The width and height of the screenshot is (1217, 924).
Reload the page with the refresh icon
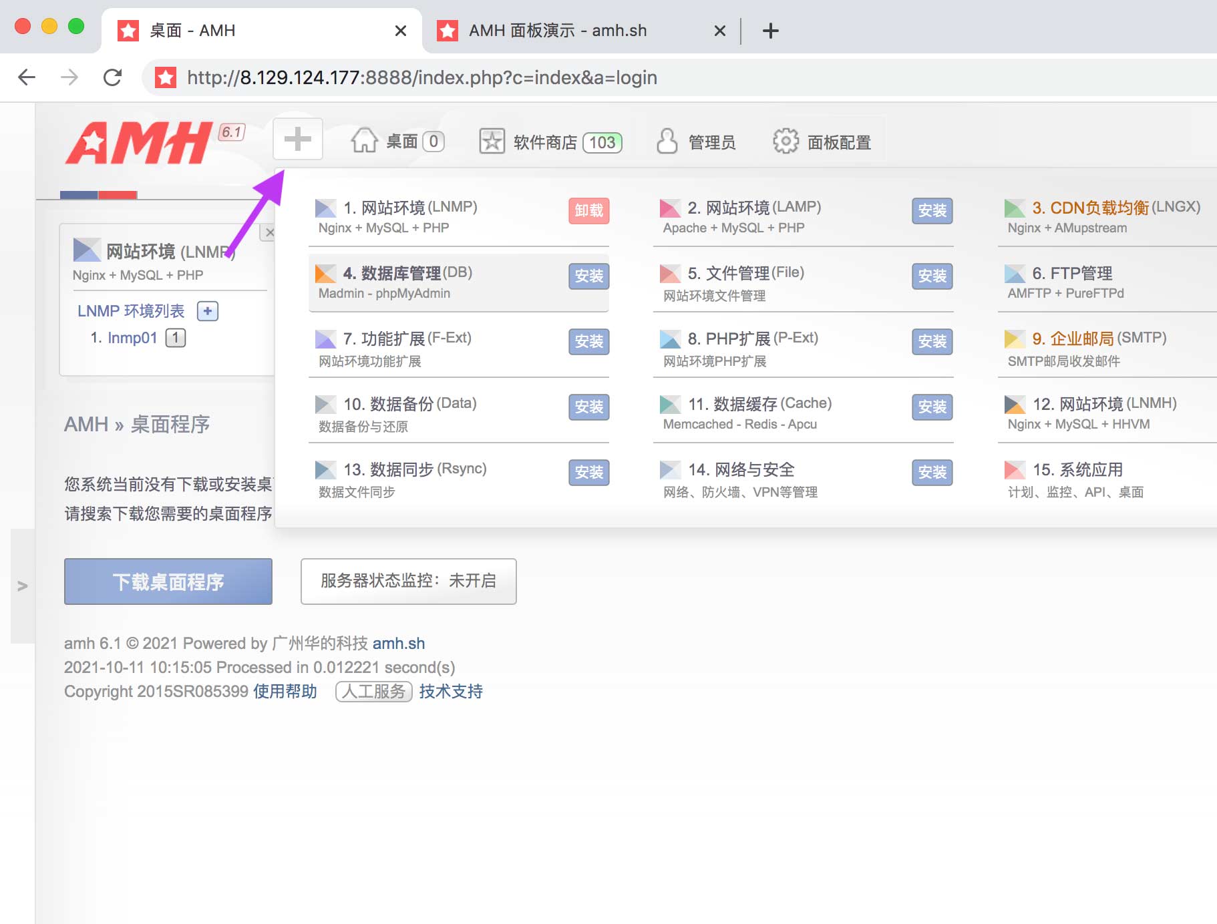[x=112, y=77]
